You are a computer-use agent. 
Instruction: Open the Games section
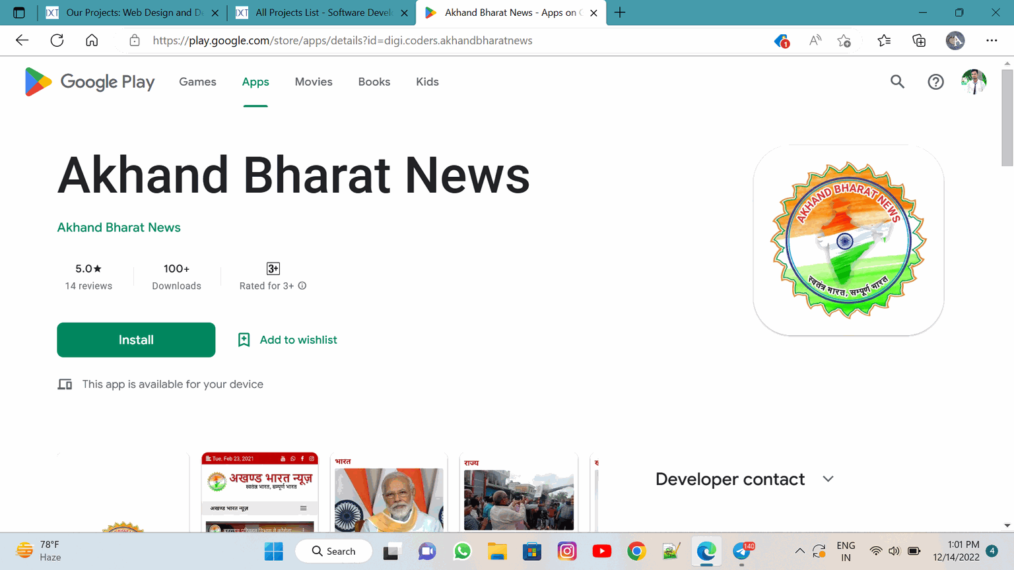(x=197, y=82)
